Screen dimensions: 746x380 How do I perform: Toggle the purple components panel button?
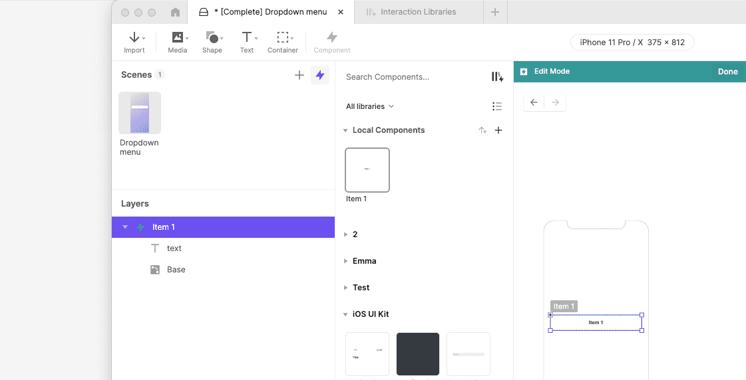click(320, 75)
